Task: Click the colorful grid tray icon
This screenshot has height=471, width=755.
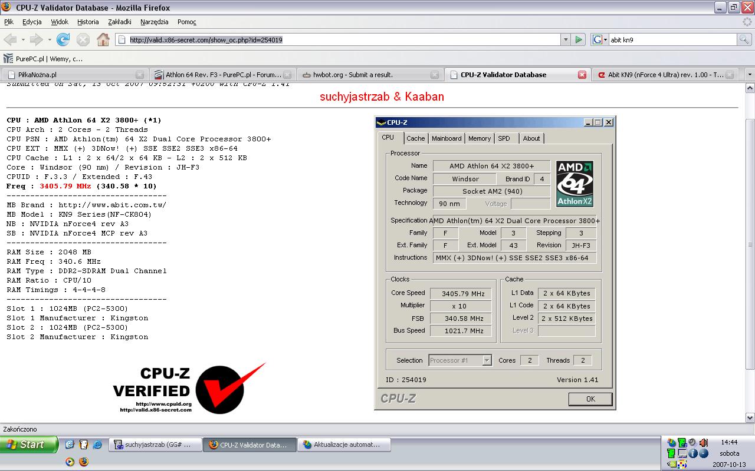Action: pos(682,464)
